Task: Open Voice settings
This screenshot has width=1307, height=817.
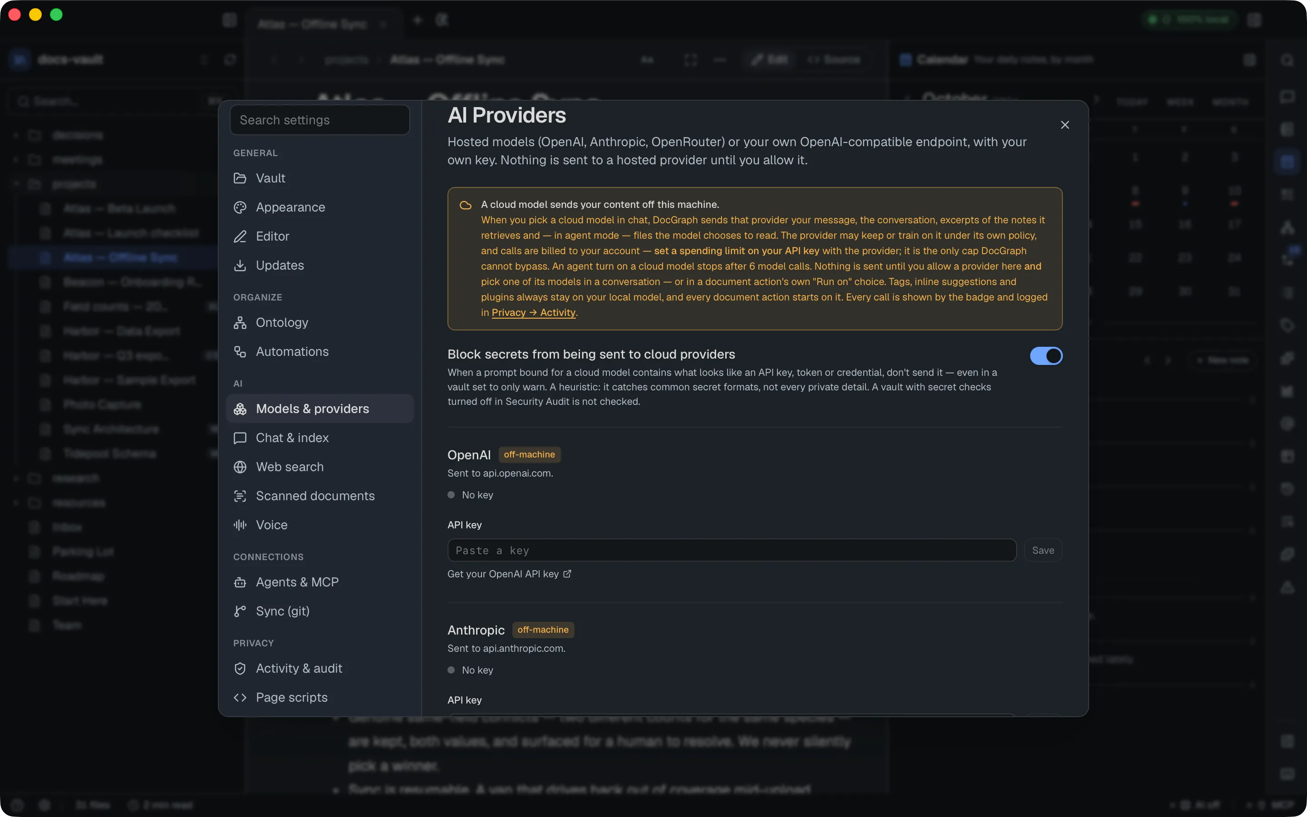Action: [x=320, y=525]
